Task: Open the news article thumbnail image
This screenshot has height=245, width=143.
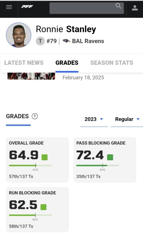Action: [x=31, y=76]
